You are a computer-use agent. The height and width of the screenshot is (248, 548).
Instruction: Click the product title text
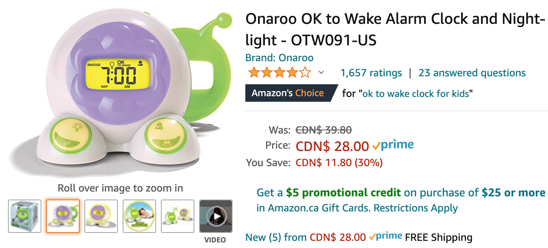point(395,29)
